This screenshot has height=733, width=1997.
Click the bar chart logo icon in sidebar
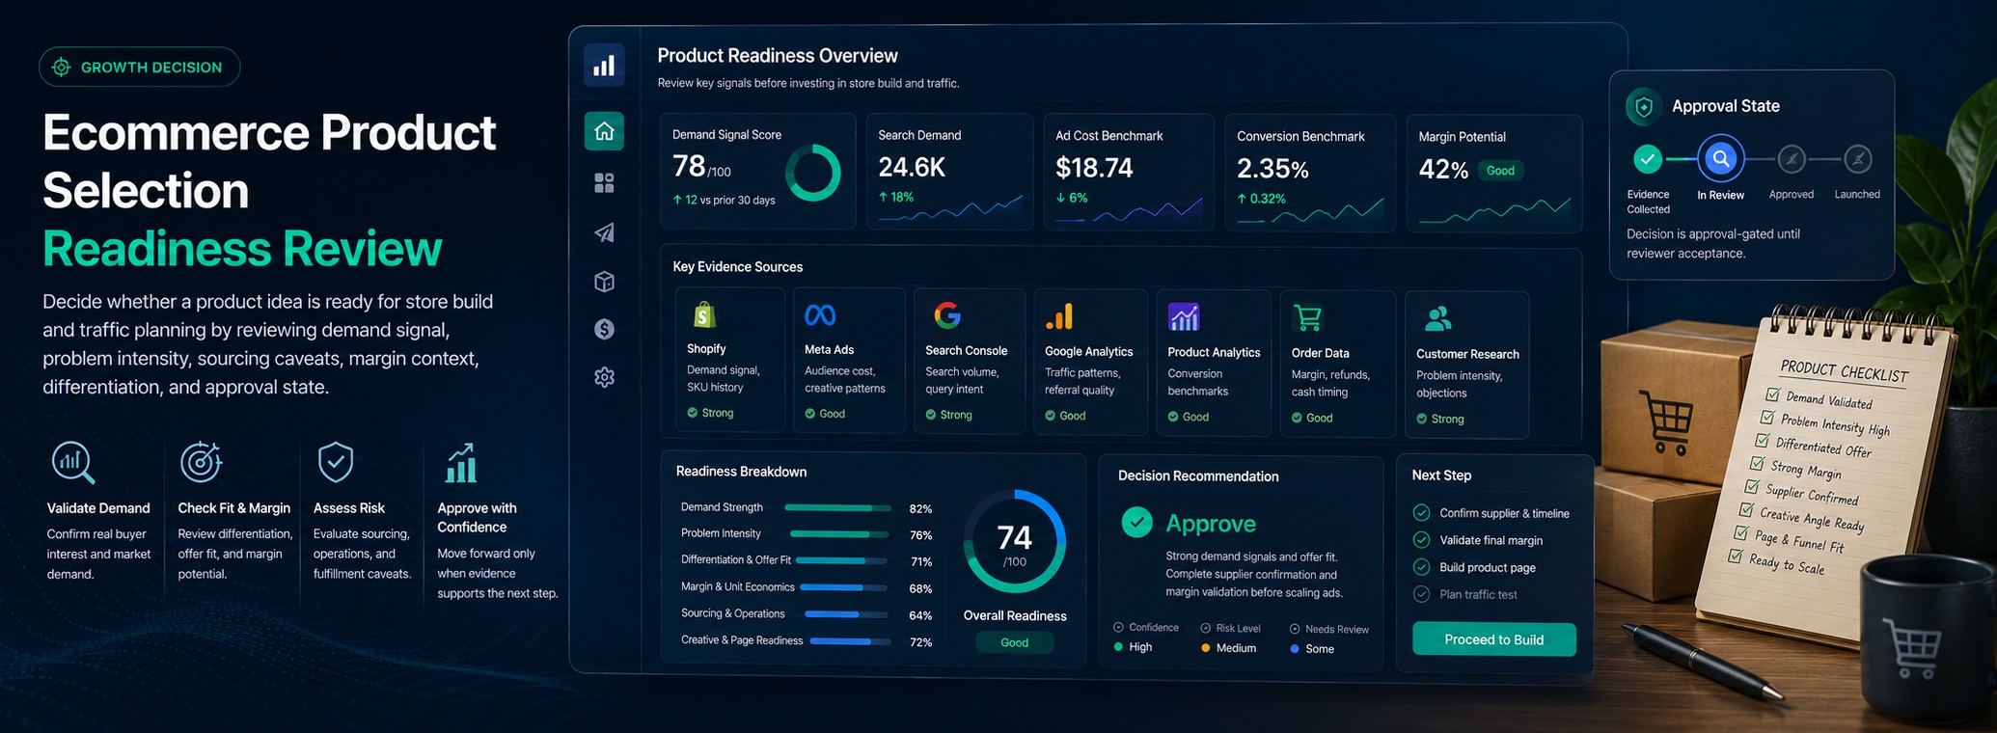pos(604,66)
